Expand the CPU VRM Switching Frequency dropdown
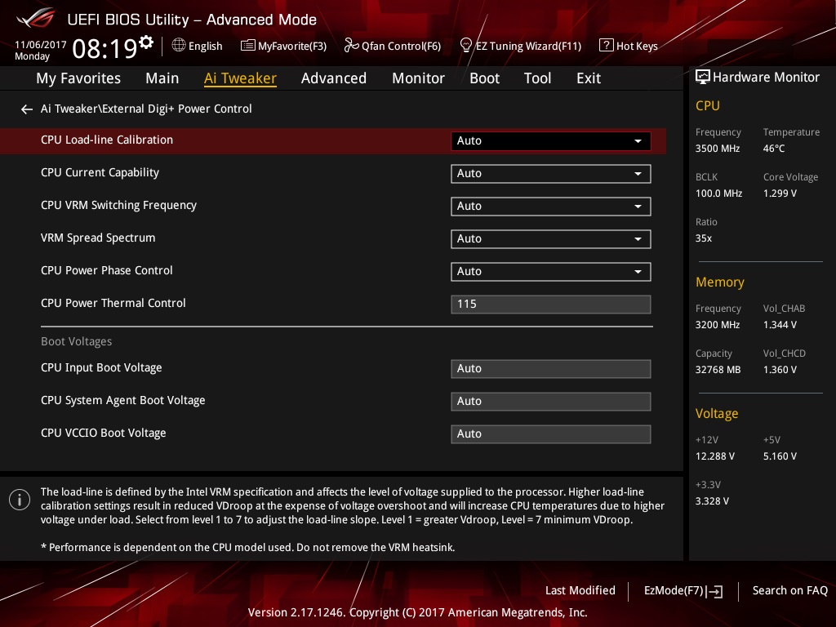Image resolution: width=836 pixels, height=627 pixels. click(x=551, y=207)
